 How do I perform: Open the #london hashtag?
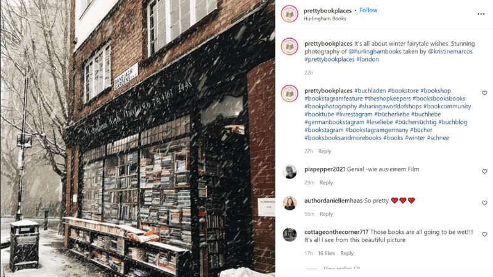367,59
